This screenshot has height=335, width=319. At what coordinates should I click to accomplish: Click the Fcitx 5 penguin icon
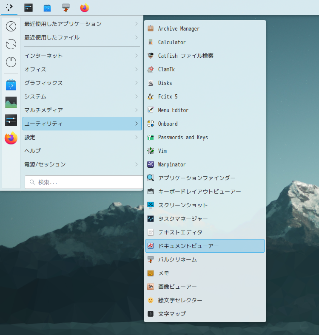coord(151,96)
